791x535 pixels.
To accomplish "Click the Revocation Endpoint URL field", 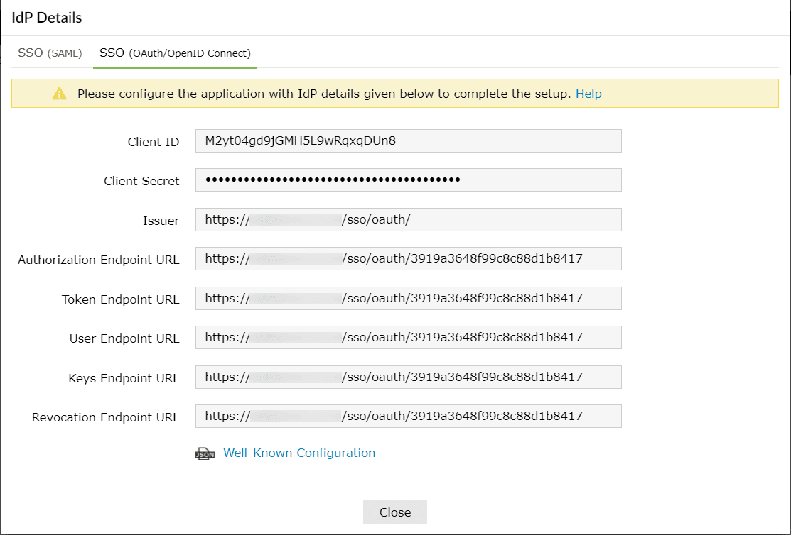I will (409, 416).
